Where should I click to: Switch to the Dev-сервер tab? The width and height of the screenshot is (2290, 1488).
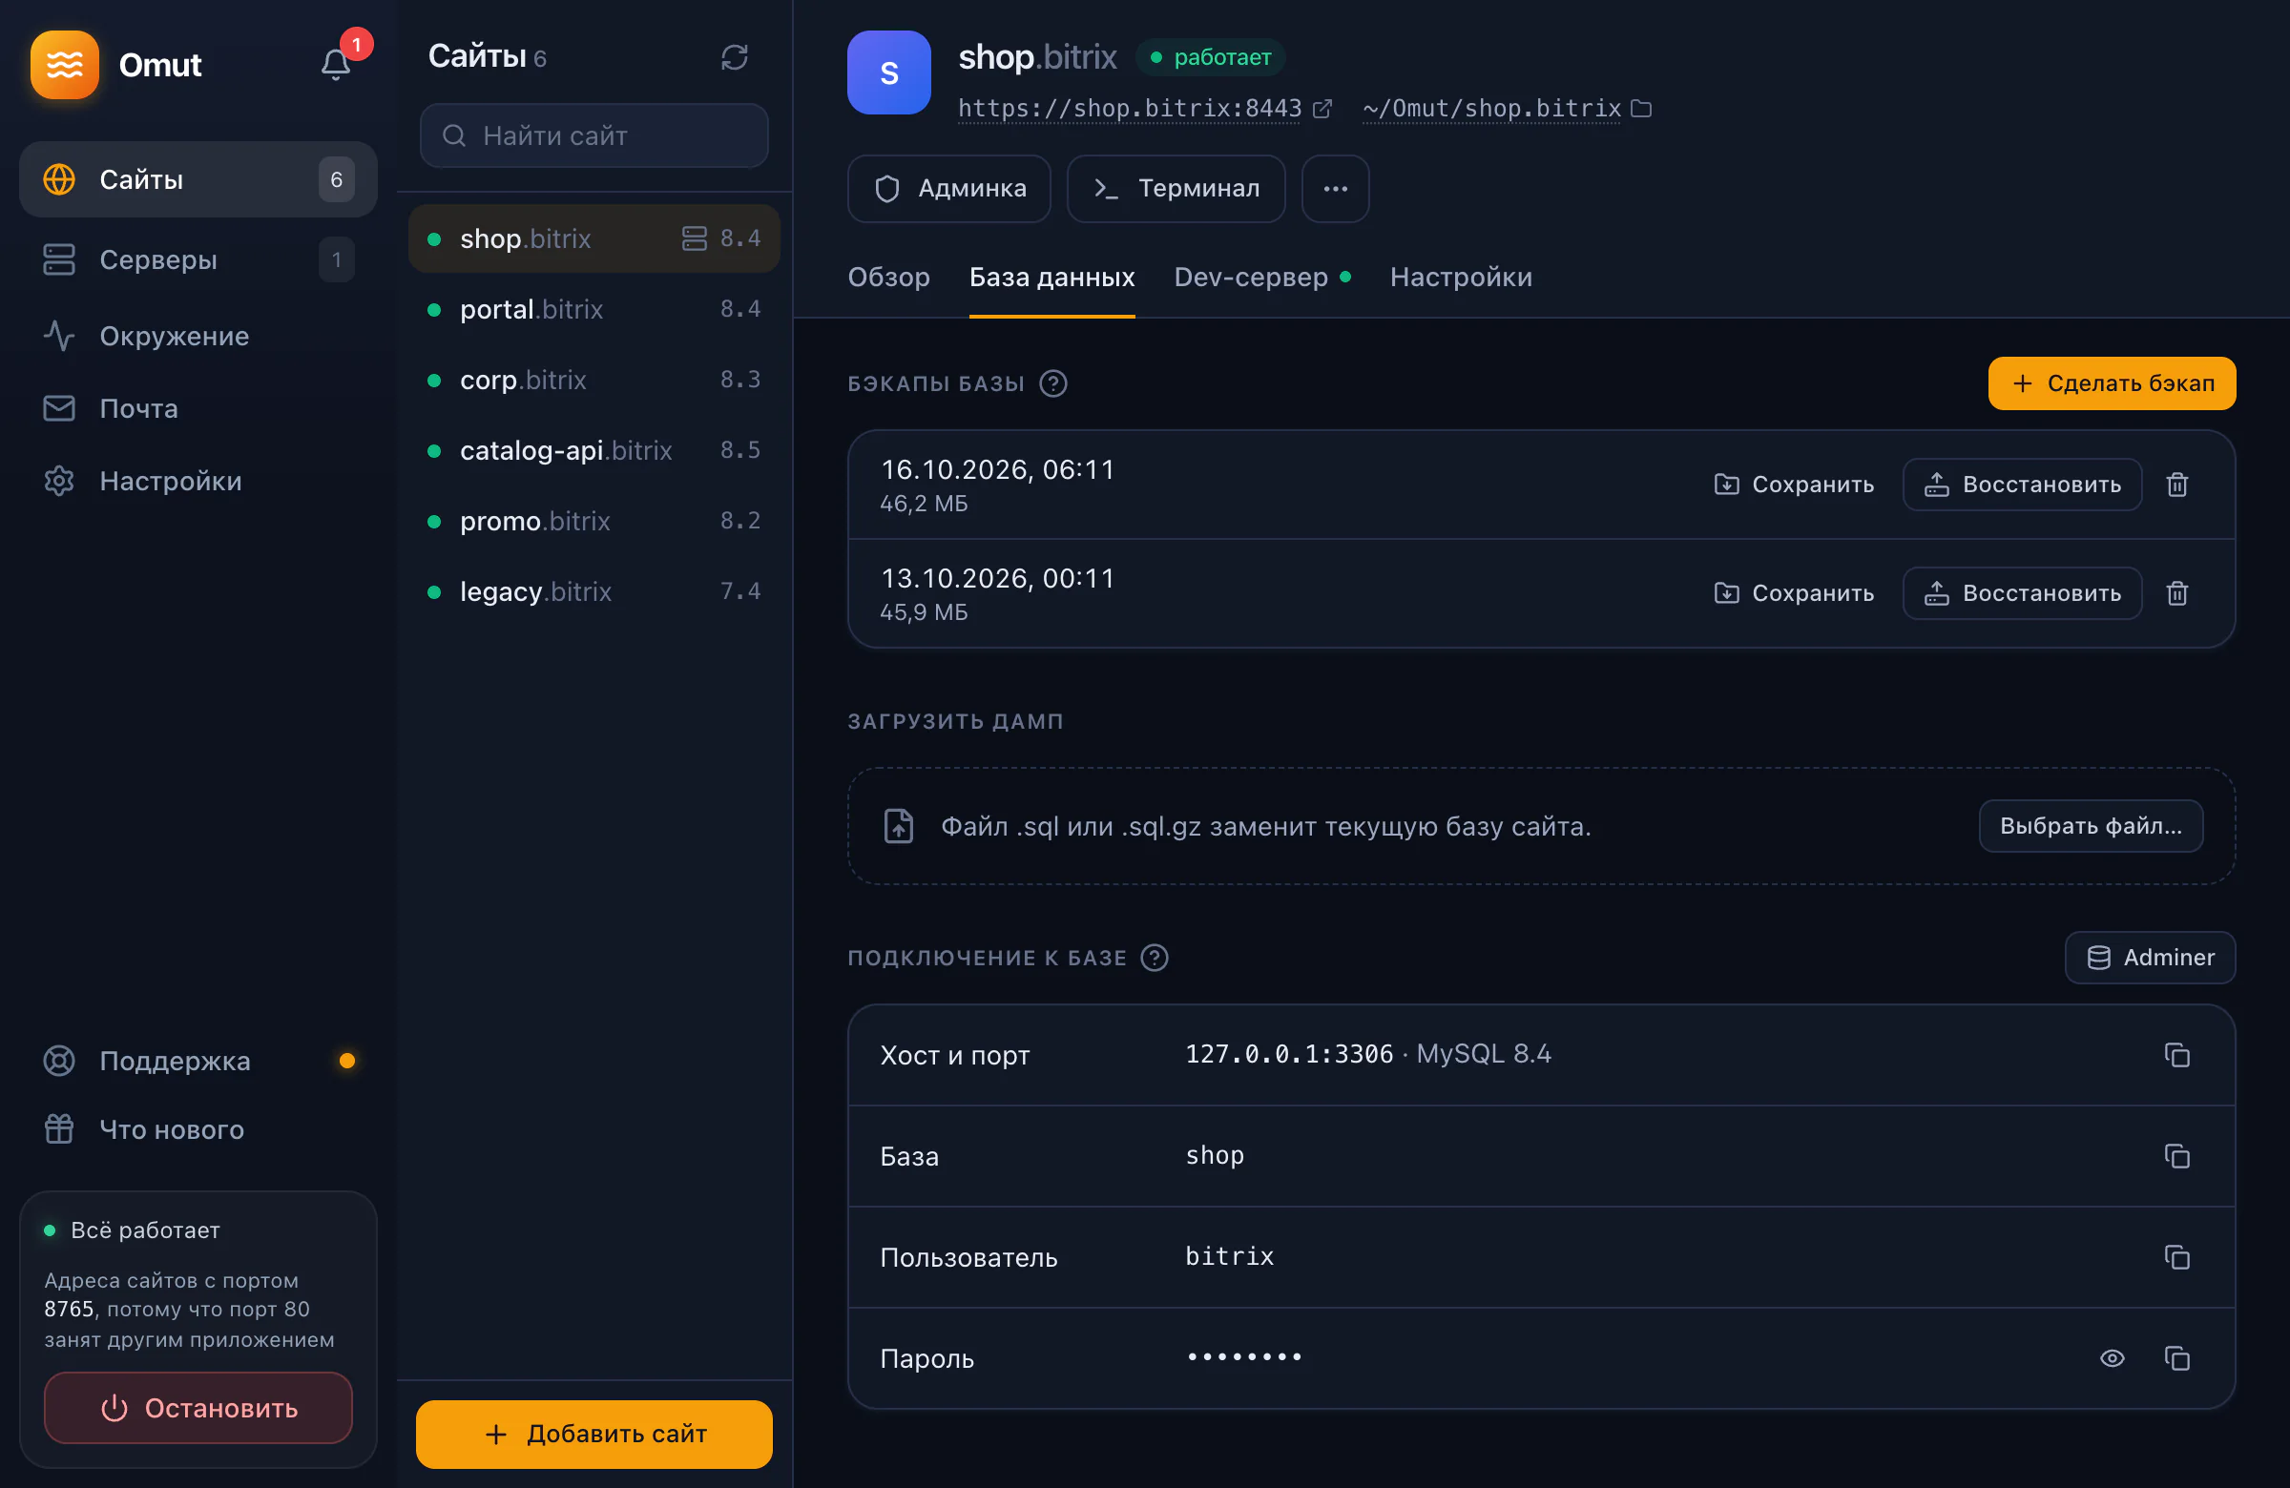(1262, 277)
